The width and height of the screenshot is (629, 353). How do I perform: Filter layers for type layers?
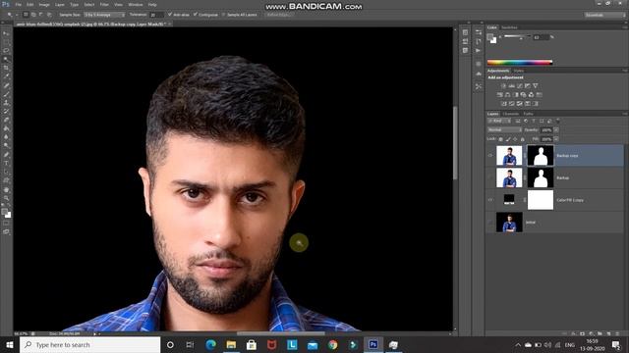[x=534, y=121]
